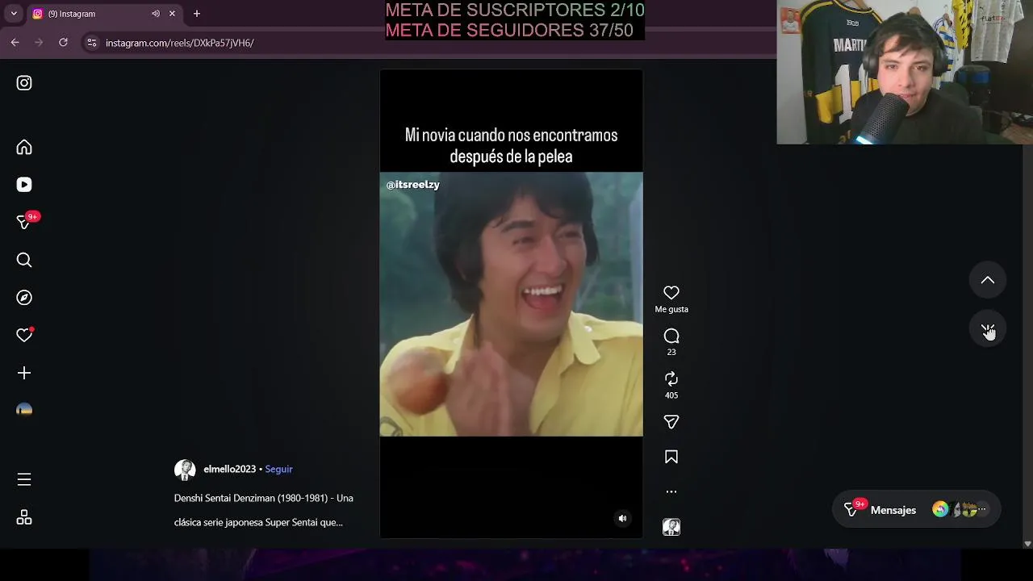
Task: Open elmello2023's profile picture
Action: coord(185,470)
